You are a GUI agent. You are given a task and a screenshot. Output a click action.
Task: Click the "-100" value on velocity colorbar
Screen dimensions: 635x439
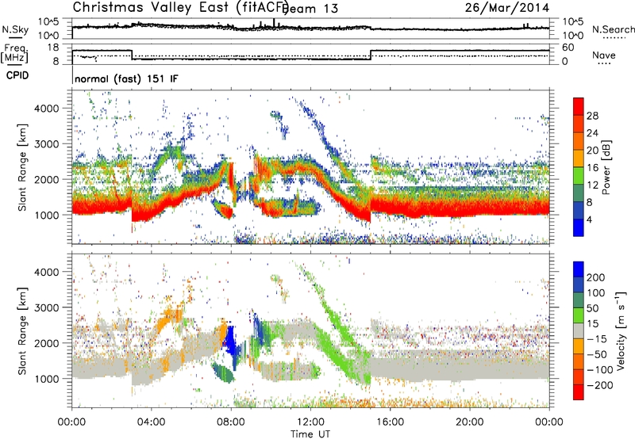[x=600, y=370]
